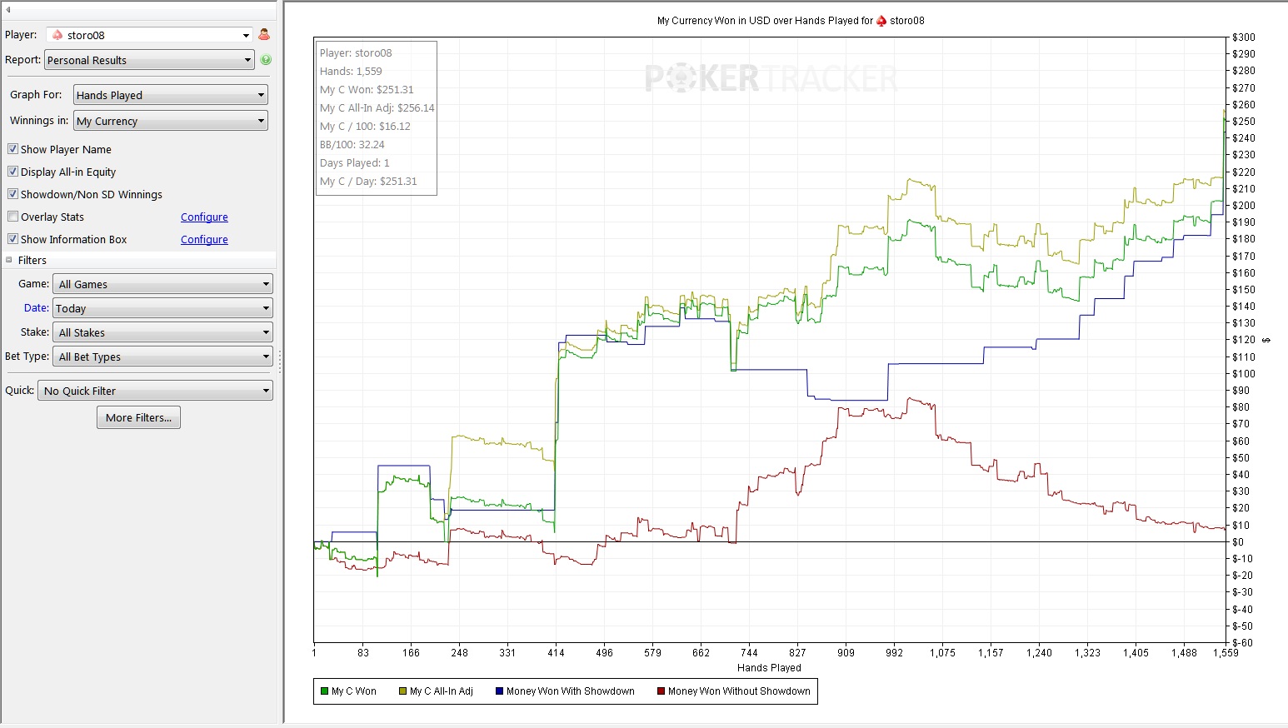Click the green help icon beside Report
1288x728 pixels.
(266, 60)
